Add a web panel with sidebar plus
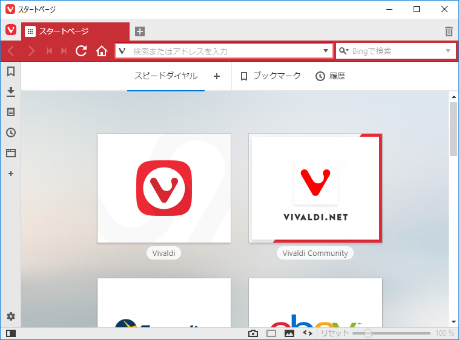This screenshot has height=340, width=459. tap(11, 174)
